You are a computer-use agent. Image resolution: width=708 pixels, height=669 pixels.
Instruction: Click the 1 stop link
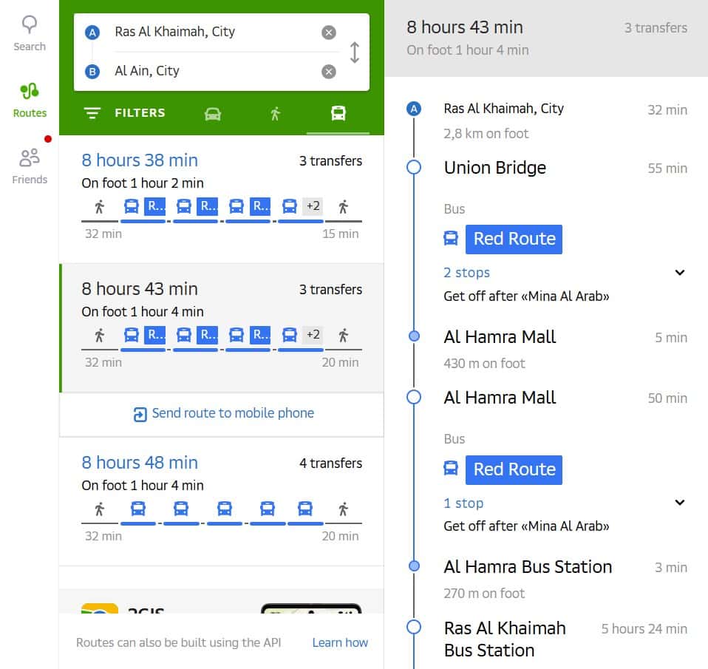(x=463, y=503)
